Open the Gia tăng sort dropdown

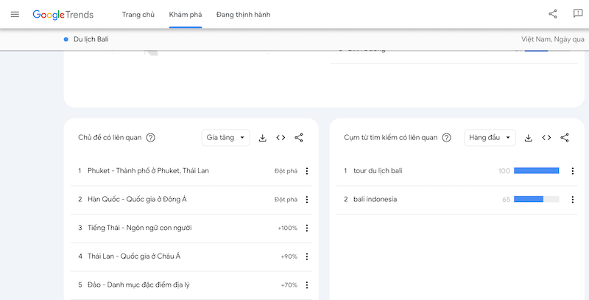tap(226, 138)
